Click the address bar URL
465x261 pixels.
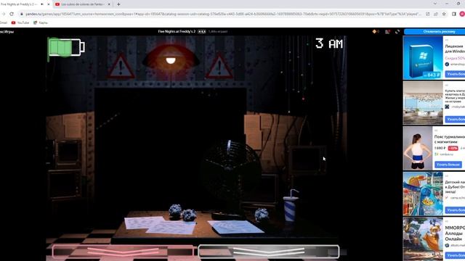click(223, 14)
